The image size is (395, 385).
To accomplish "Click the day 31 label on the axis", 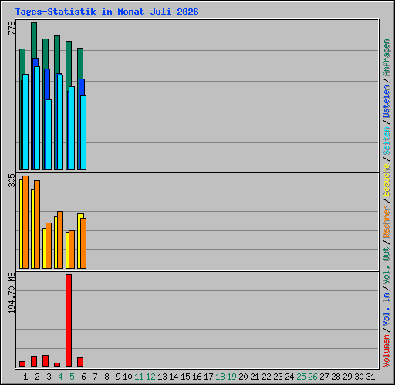I will pos(370,377).
